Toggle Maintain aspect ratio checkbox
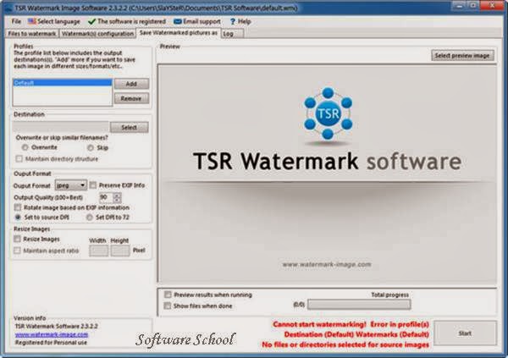The width and height of the screenshot is (508, 358). point(17,251)
